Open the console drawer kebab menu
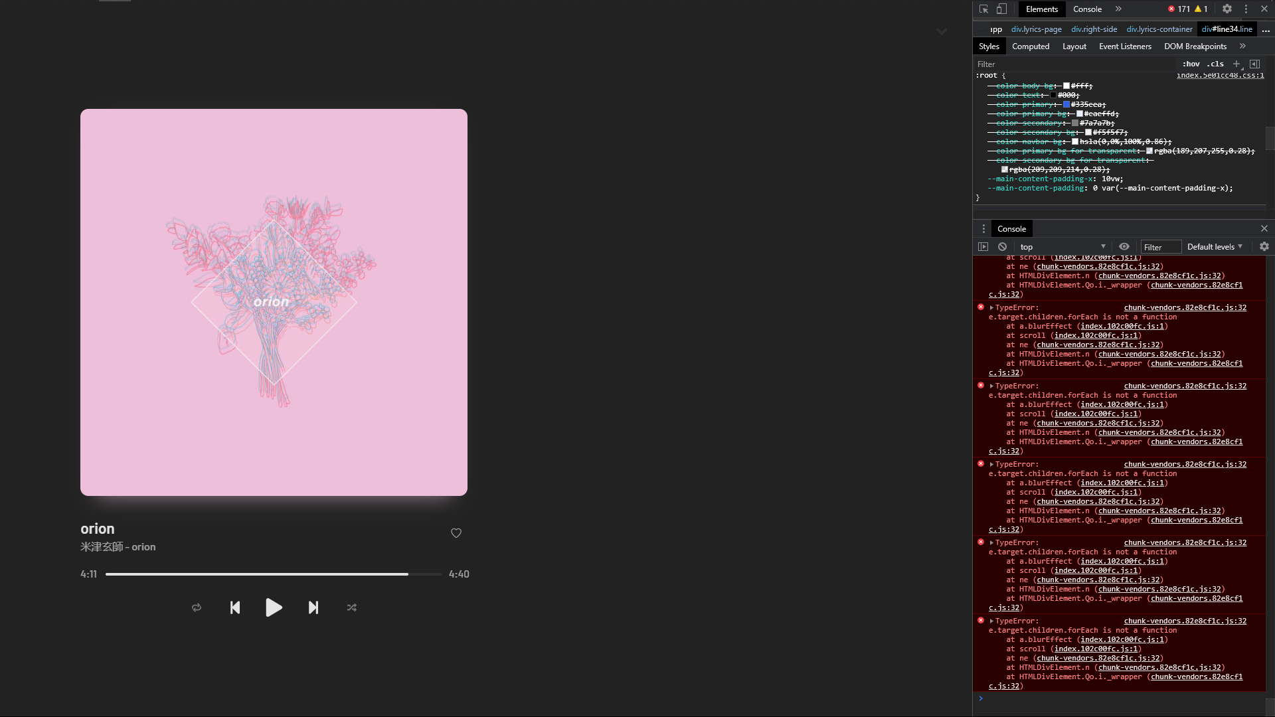1275x717 pixels. pos(983,229)
